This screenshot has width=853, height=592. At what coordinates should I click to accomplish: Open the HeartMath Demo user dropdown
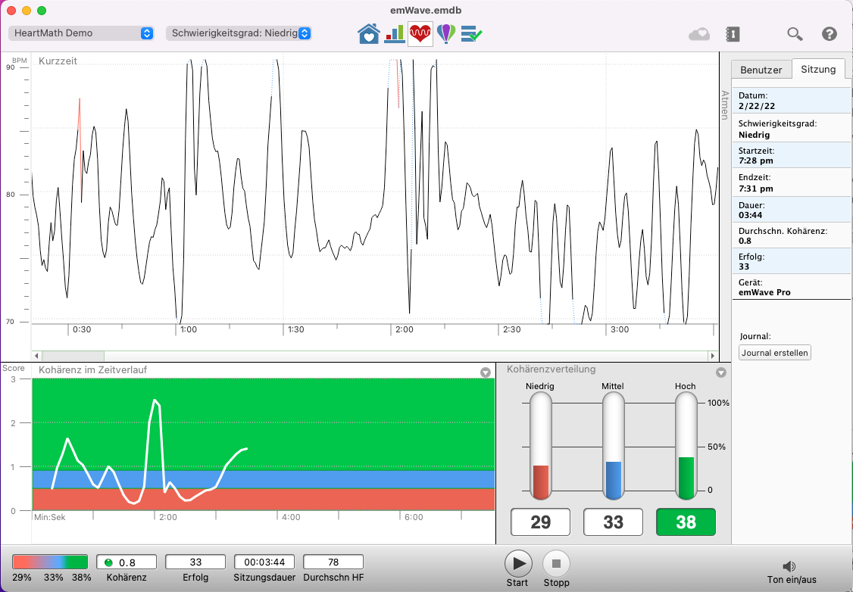click(x=81, y=33)
